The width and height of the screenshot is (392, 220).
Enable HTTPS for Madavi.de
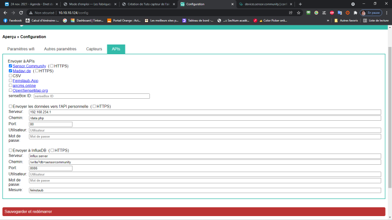pos(37,71)
